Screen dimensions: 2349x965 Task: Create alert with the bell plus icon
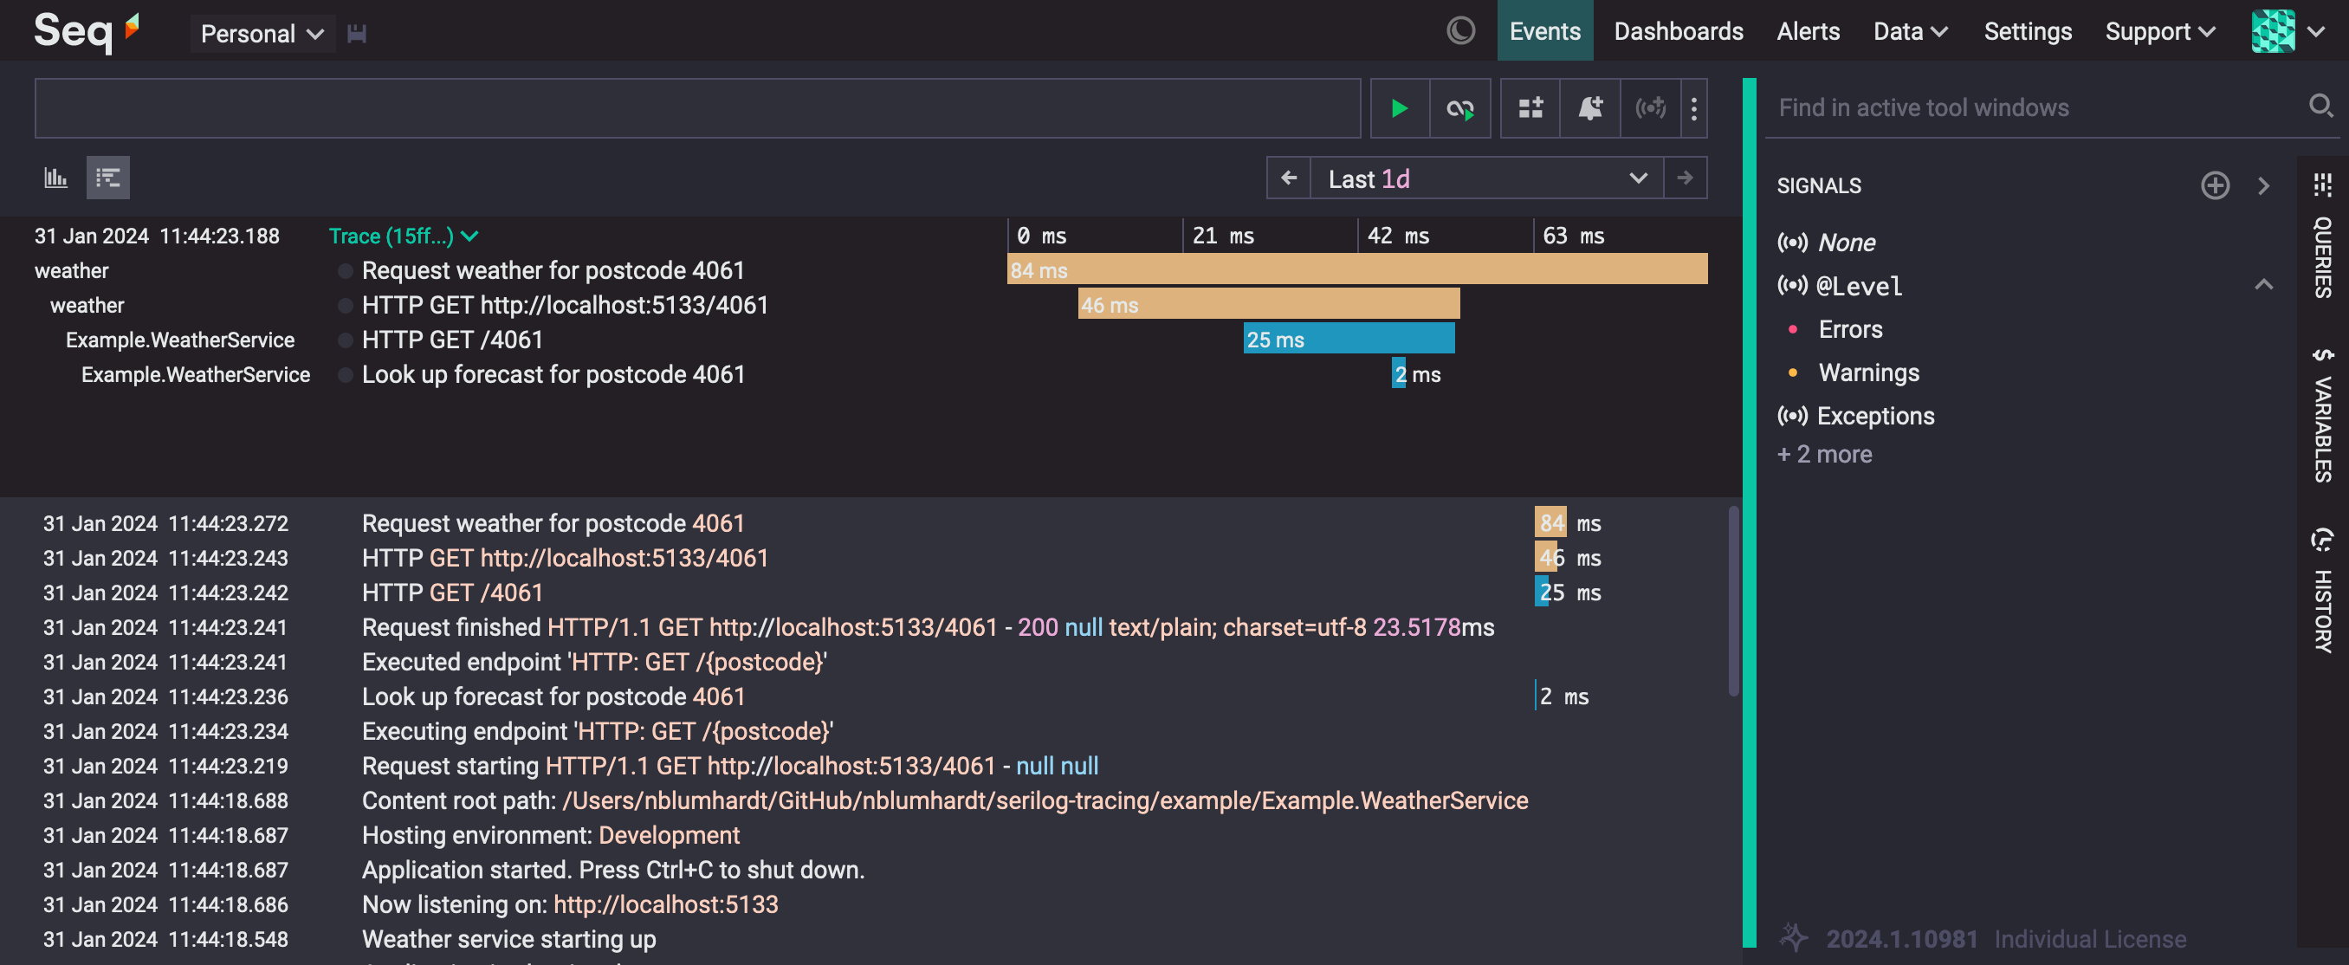pos(1590,108)
